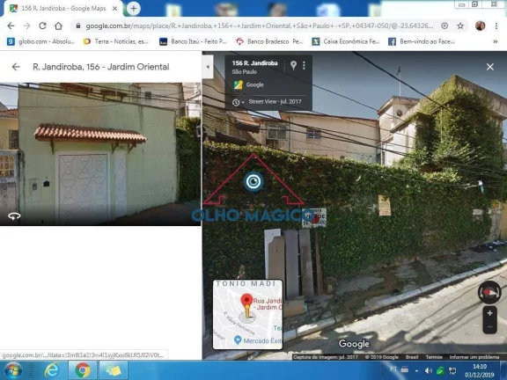Open the Street View date history dropdown
This screenshot has height=380, width=507.
point(238,102)
